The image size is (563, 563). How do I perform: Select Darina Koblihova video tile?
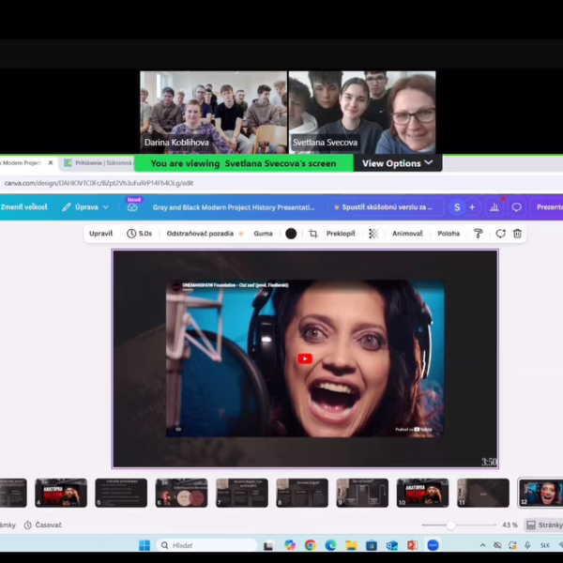[x=213, y=112]
